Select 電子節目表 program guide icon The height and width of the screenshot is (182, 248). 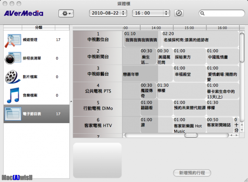13,114
